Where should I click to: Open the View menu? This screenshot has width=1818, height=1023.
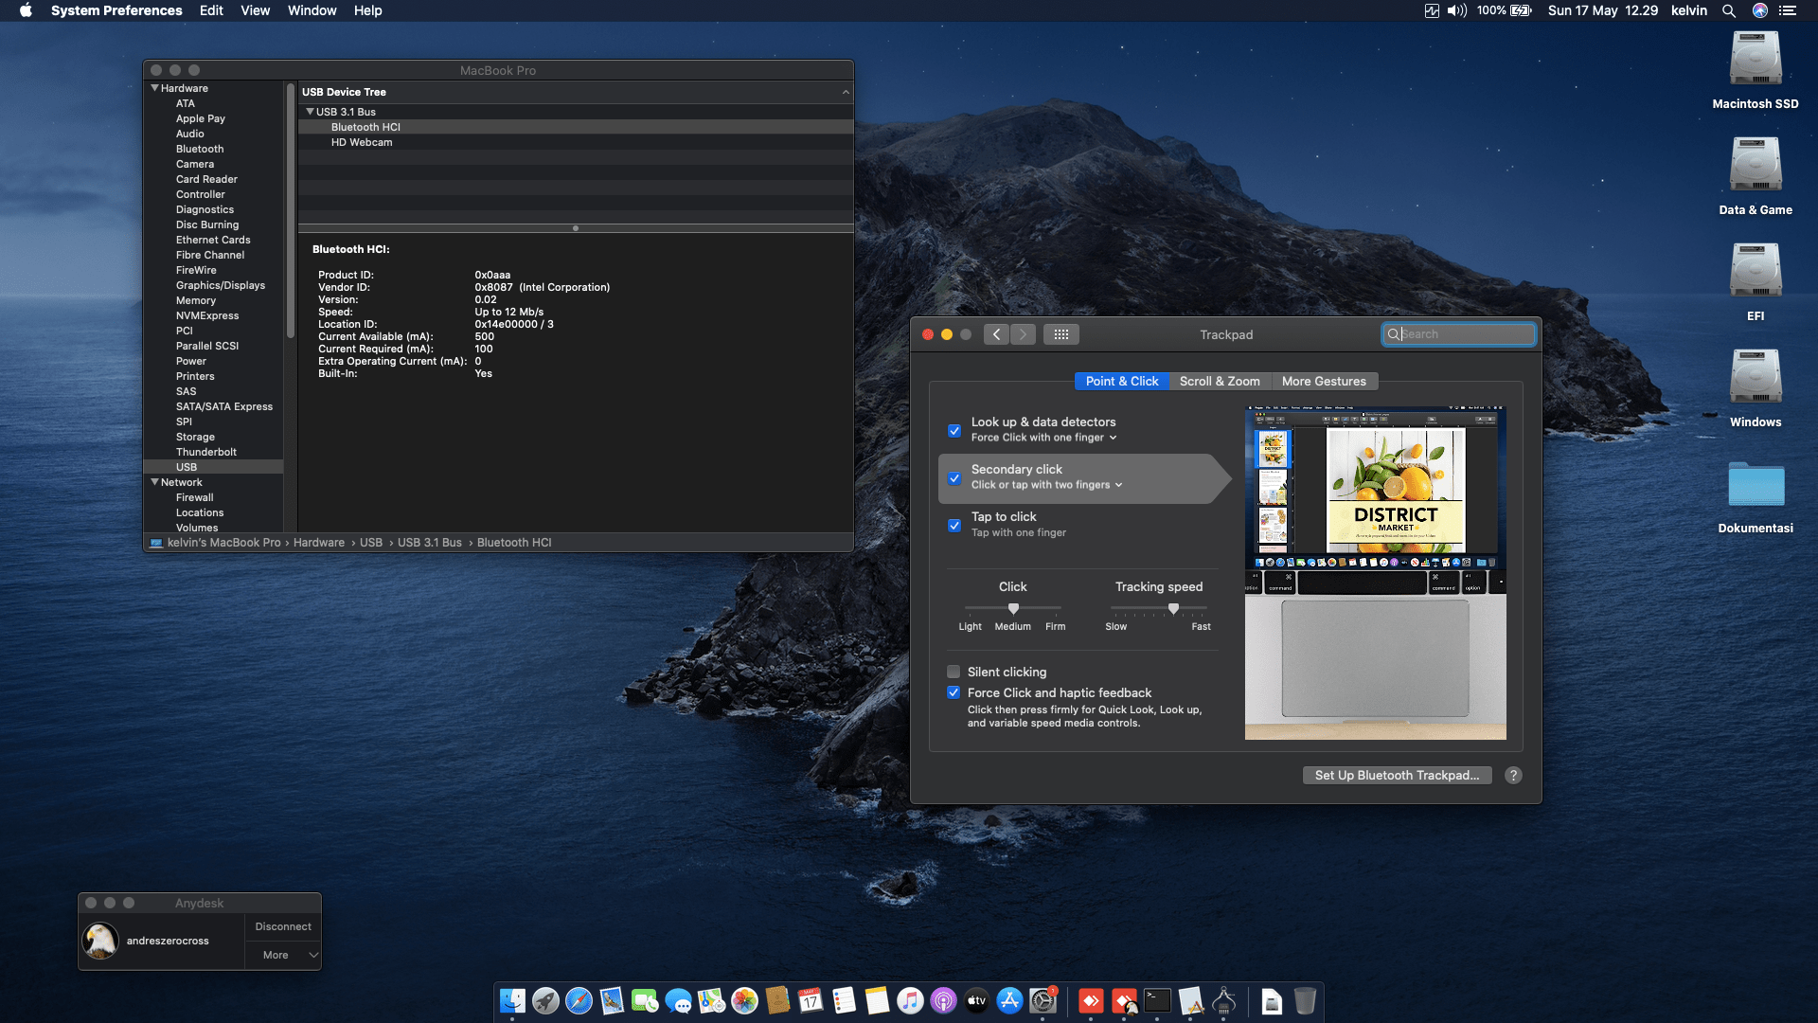[255, 10]
